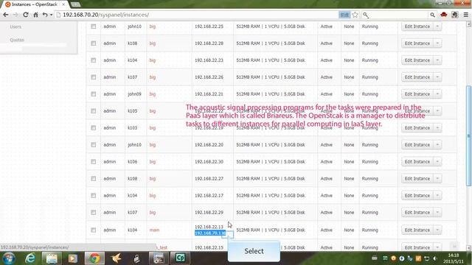Tick checkbox for k108 at 192.168.22.28

[94, 43]
